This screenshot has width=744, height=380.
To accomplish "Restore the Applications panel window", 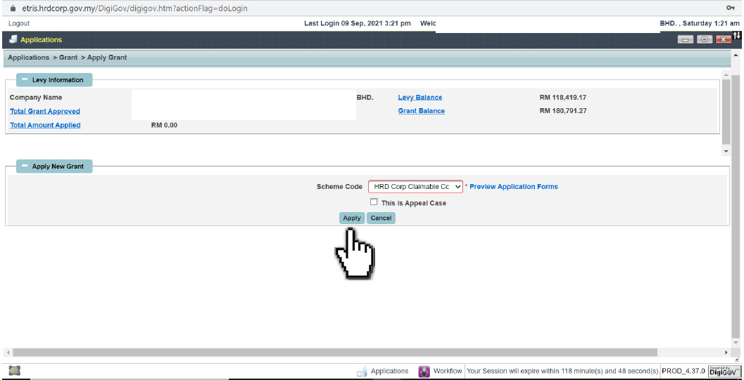I will coord(704,40).
